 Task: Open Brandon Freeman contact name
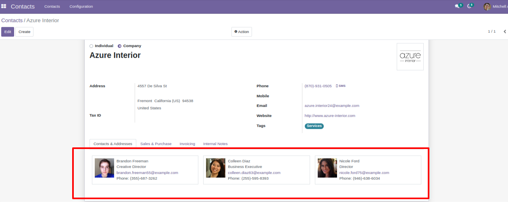[132, 161]
